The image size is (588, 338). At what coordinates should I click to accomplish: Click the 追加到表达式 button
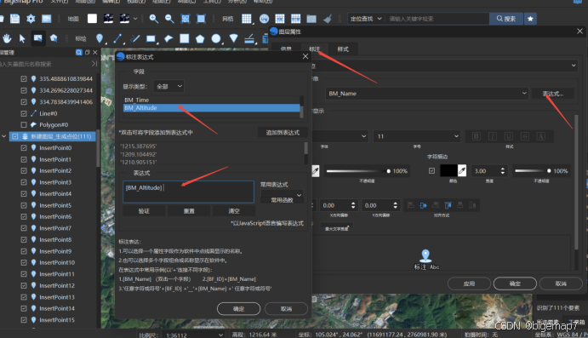tap(283, 133)
